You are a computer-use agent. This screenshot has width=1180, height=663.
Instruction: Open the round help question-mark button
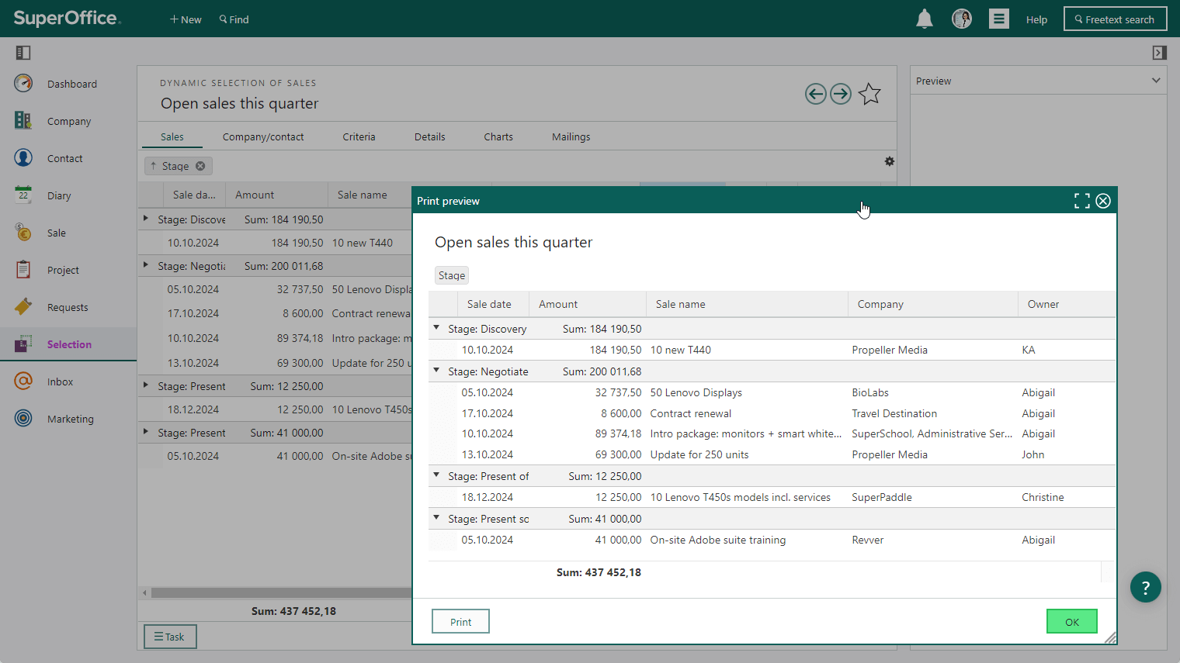1146,587
